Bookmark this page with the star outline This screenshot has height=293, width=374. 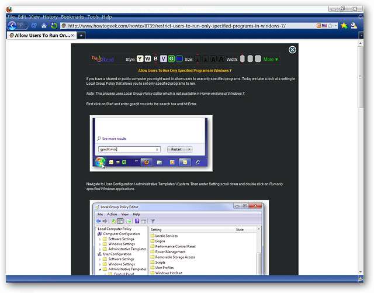[x=330, y=26]
